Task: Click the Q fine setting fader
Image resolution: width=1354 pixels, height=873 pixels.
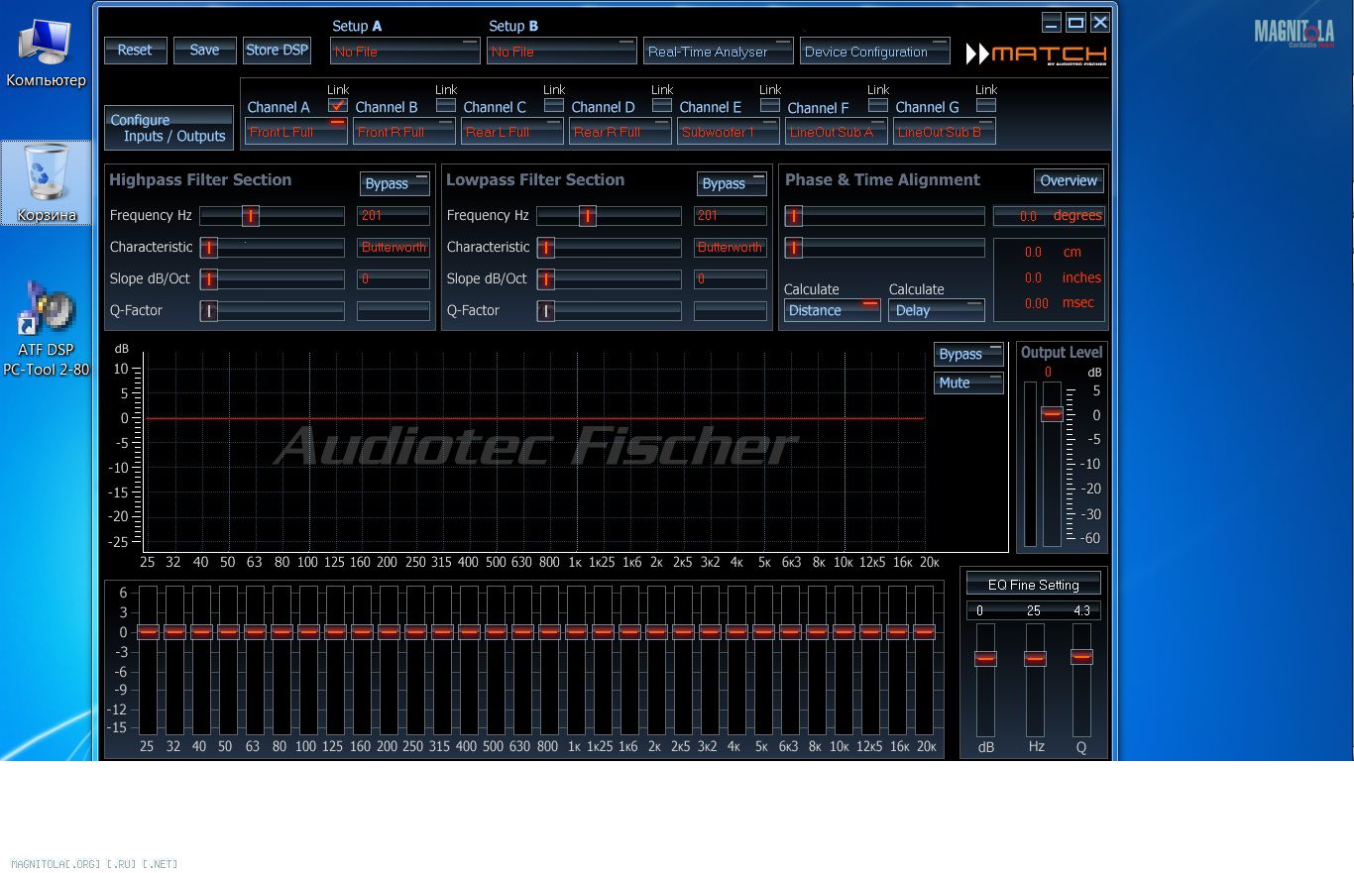Action: click(x=1081, y=656)
